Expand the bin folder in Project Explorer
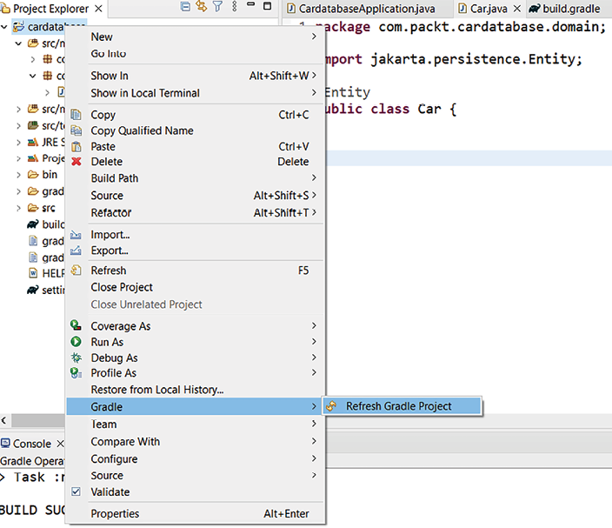The width and height of the screenshot is (612, 528). 19,175
